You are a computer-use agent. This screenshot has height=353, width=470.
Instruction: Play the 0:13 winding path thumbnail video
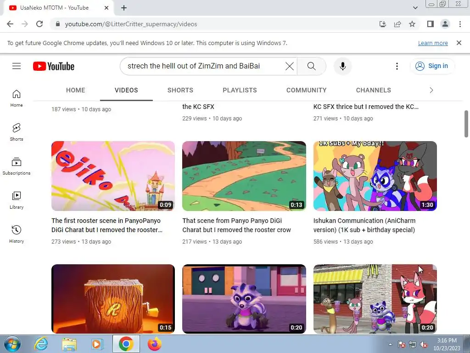pyautogui.click(x=244, y=176)
